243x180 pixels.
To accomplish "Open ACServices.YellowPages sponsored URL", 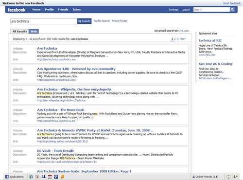I will (215, 78).
